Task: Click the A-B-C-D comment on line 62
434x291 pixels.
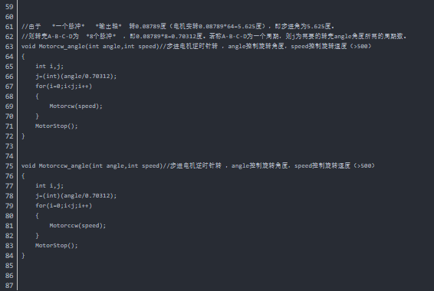Action: [214, 37]
